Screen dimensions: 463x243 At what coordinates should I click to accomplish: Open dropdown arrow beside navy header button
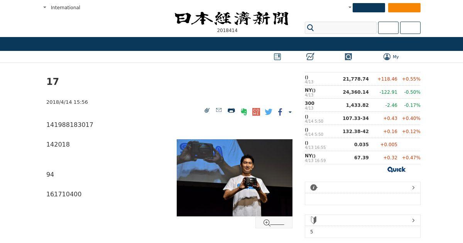point(350,7)
